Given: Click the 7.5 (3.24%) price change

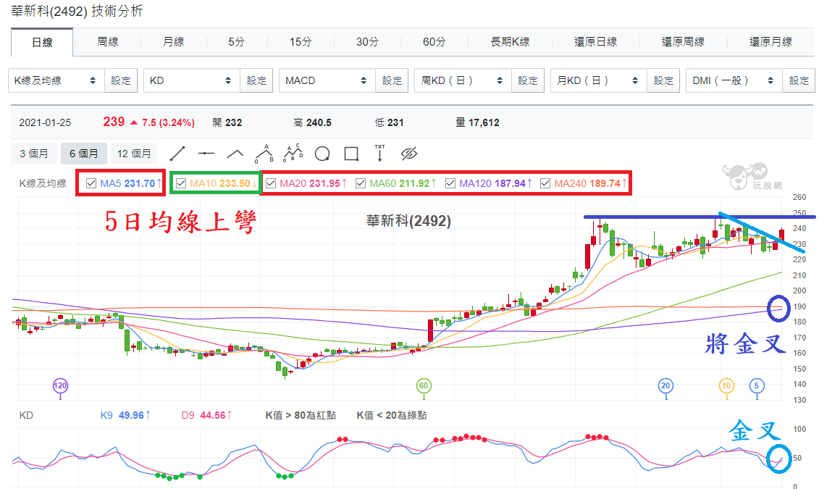Looking at the screenshot, I should (168, 122).
